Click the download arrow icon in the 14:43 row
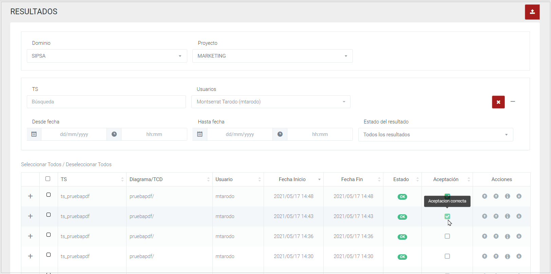Viewport: 551px width, 274px height. click(519, 216)
